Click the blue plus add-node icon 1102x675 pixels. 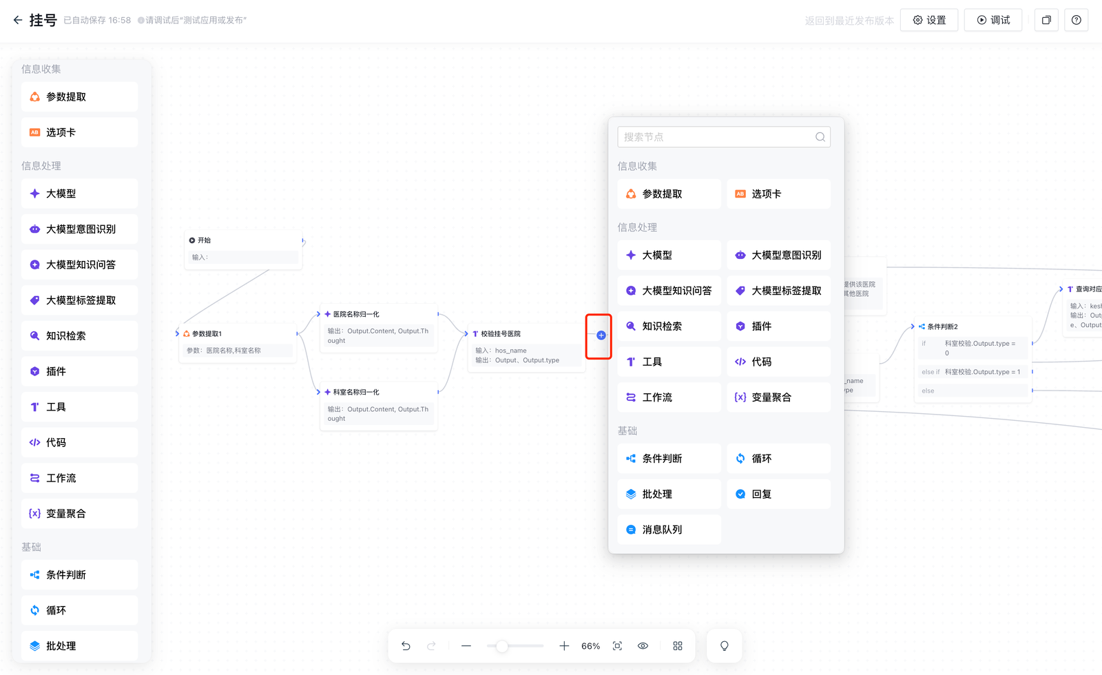point(601,335)
